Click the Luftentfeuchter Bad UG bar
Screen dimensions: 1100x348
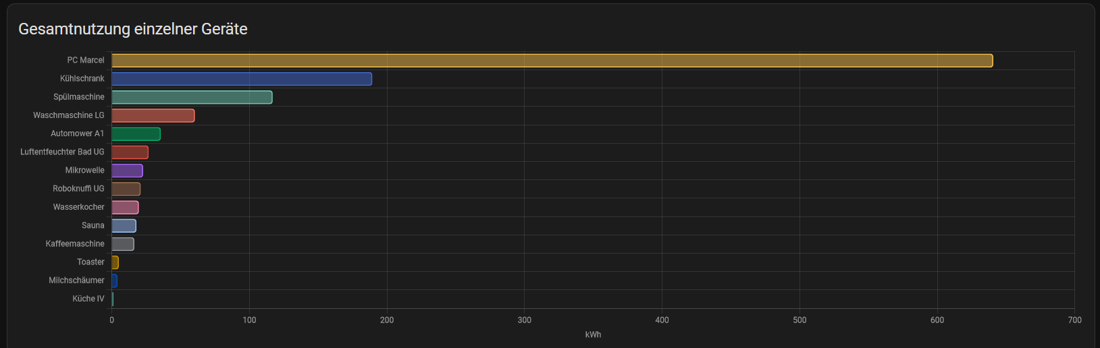point(130,152)
